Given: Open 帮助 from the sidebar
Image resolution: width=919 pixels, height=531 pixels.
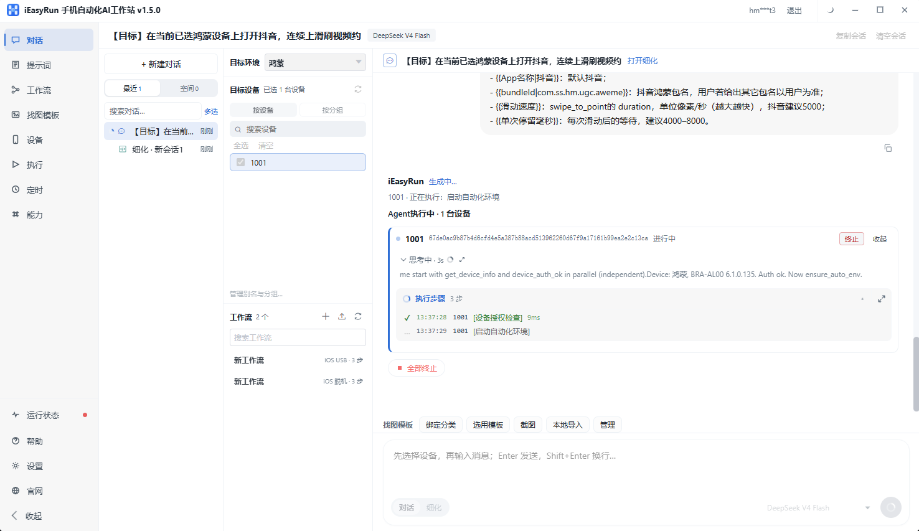Looking at the screenshot, I should click(49, 441).
